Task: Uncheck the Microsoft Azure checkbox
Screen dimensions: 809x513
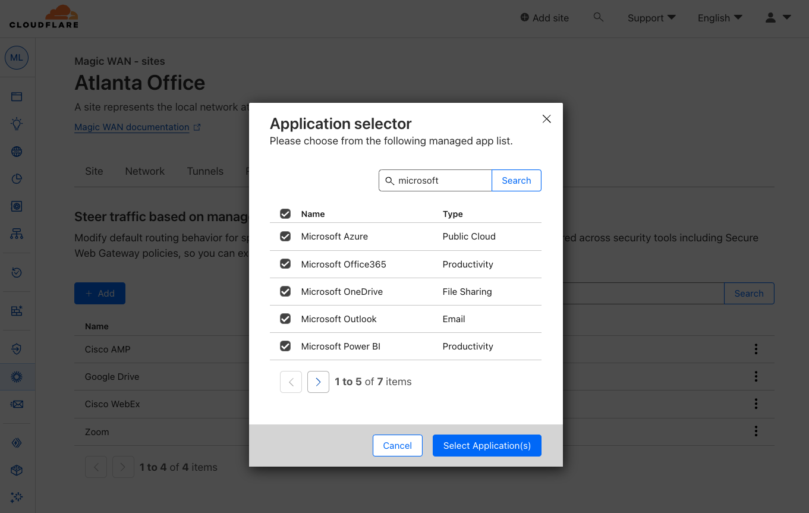Action: pyautogui.click(x=285, y=236)
